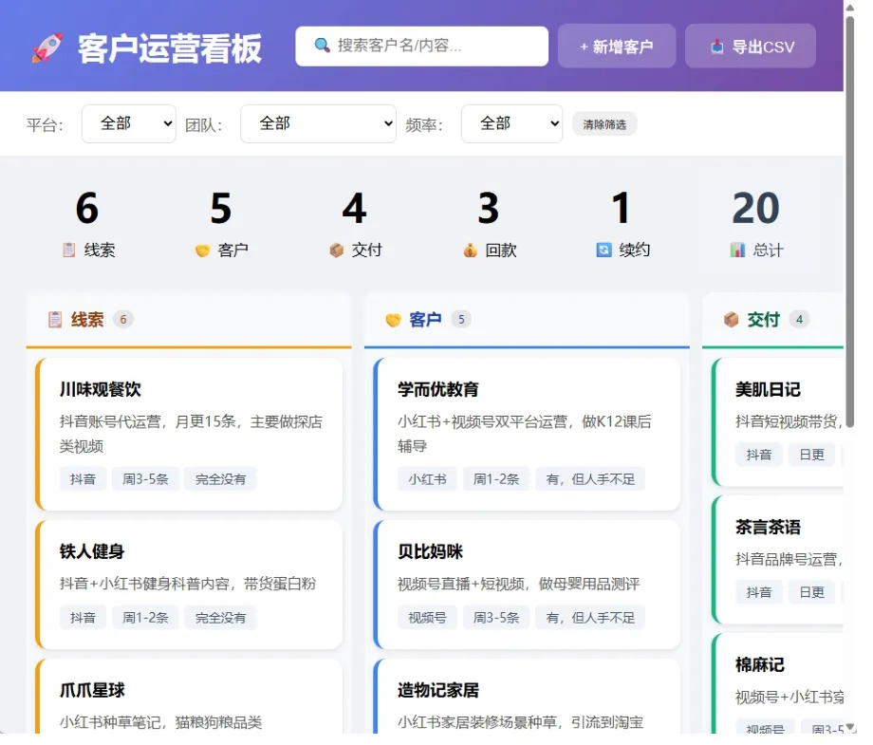
Task: Click the number 5 in 客户 stat
Action: 221,208
